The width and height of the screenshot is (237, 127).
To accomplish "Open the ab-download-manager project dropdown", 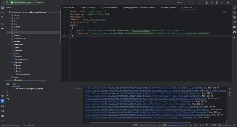I will [x=22, y=2].
